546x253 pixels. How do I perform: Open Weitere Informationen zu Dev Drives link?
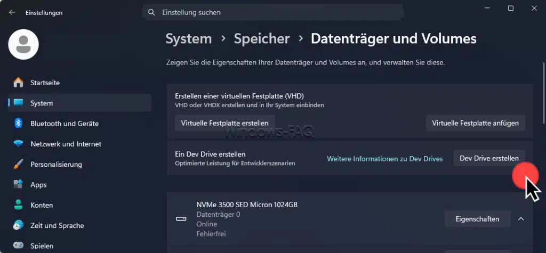pos(385,159)
